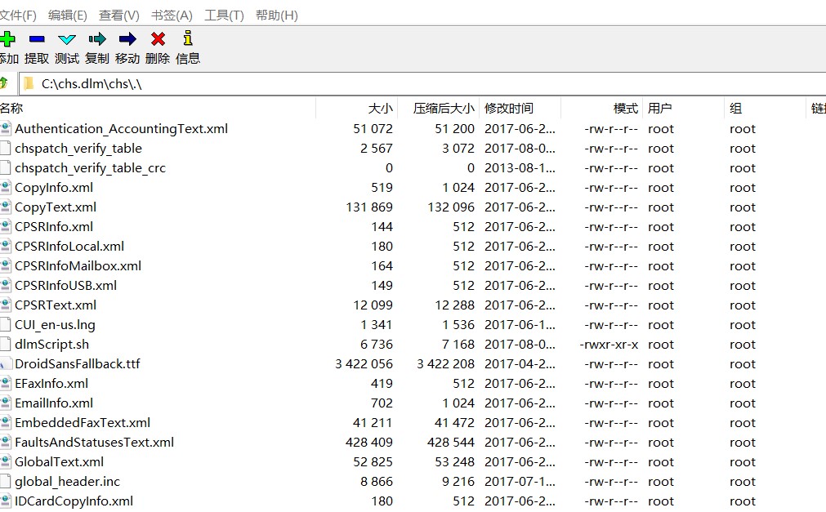Click the -rwxr-xr-x mode value
The height and width of the screenshot is (512, 826).
609,345
